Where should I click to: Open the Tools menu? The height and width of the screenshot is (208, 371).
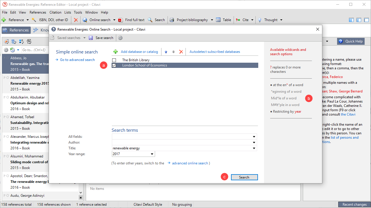[78, 12]
